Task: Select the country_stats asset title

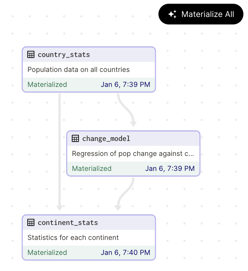Action: coord(64,55)
